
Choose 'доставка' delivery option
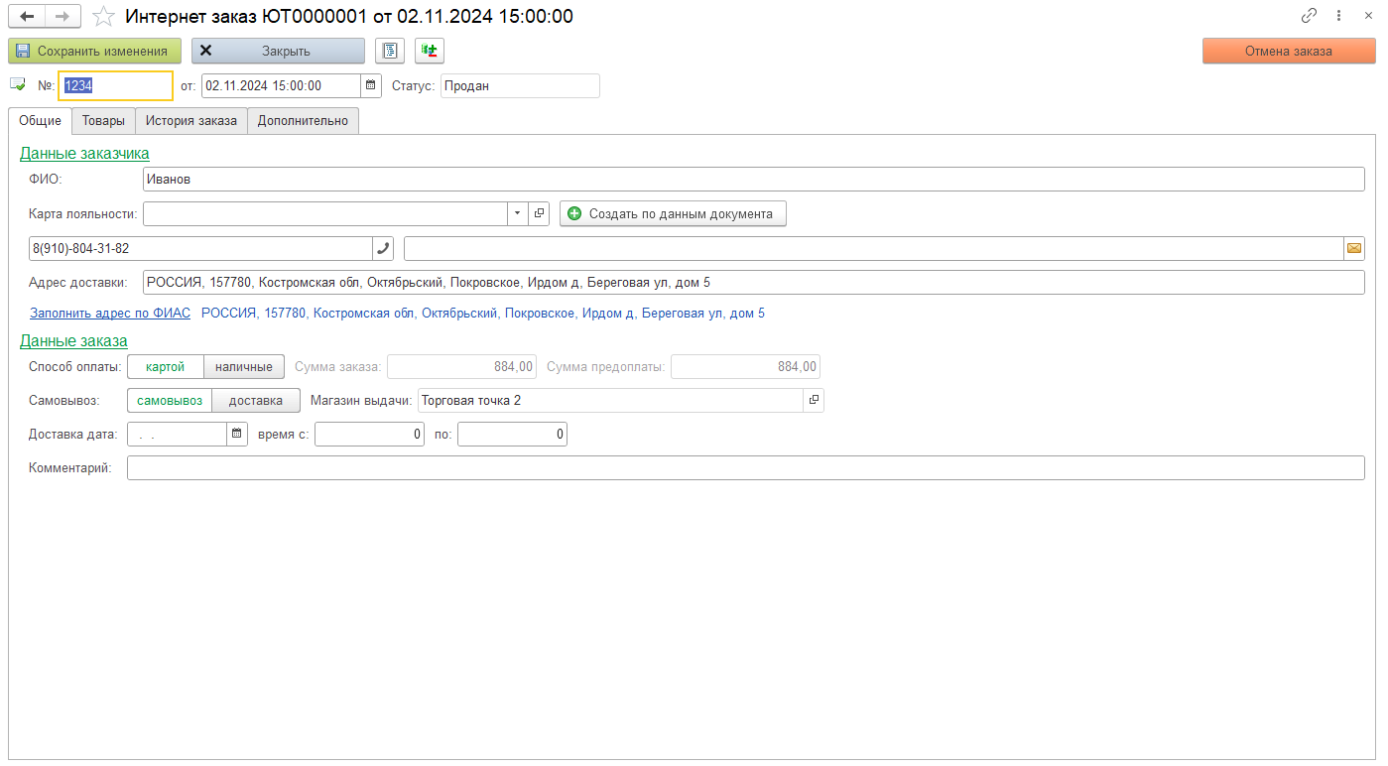[x=256, y=401]
